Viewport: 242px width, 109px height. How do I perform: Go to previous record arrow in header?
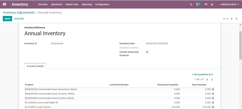(232, 19)
